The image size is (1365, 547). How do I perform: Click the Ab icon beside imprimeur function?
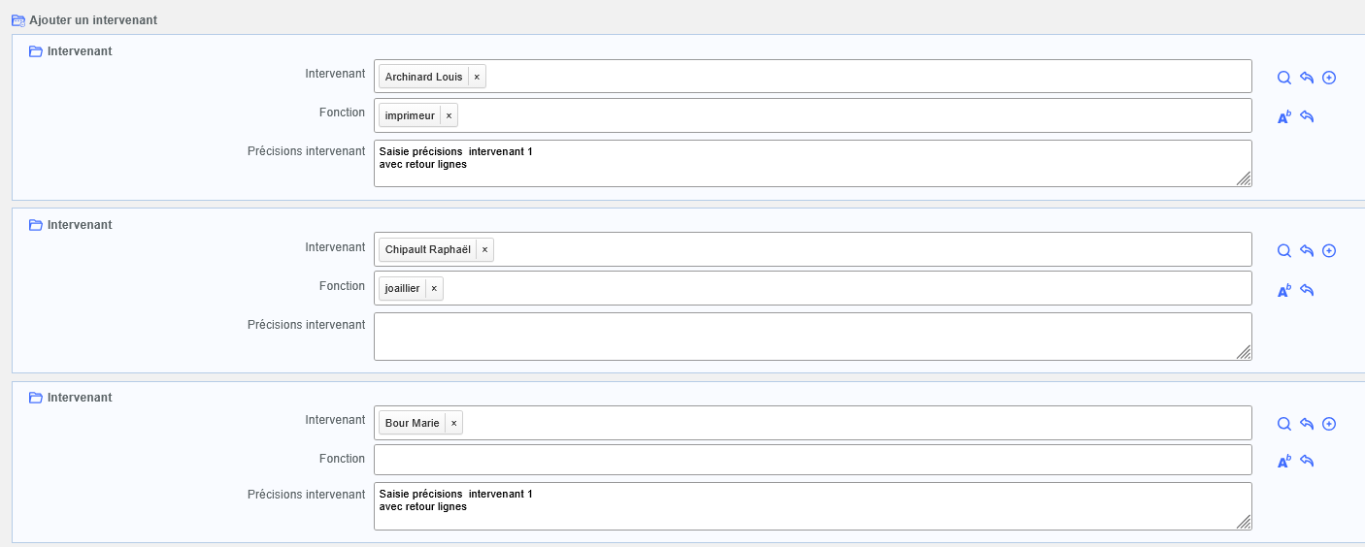point(1283,116)
